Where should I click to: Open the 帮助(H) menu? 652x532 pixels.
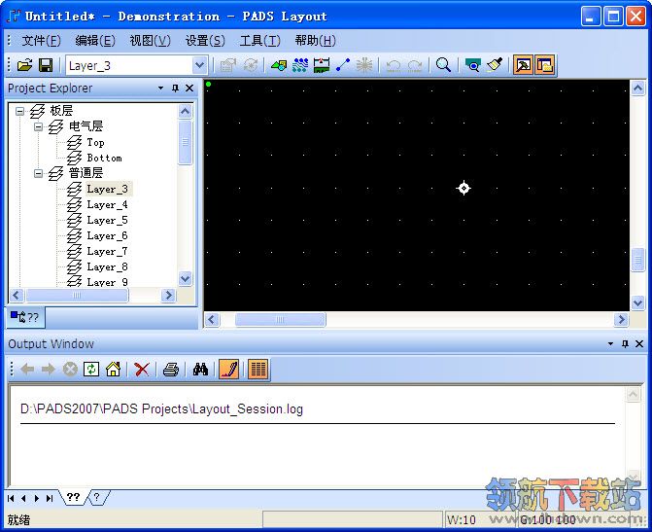[315, 41]
